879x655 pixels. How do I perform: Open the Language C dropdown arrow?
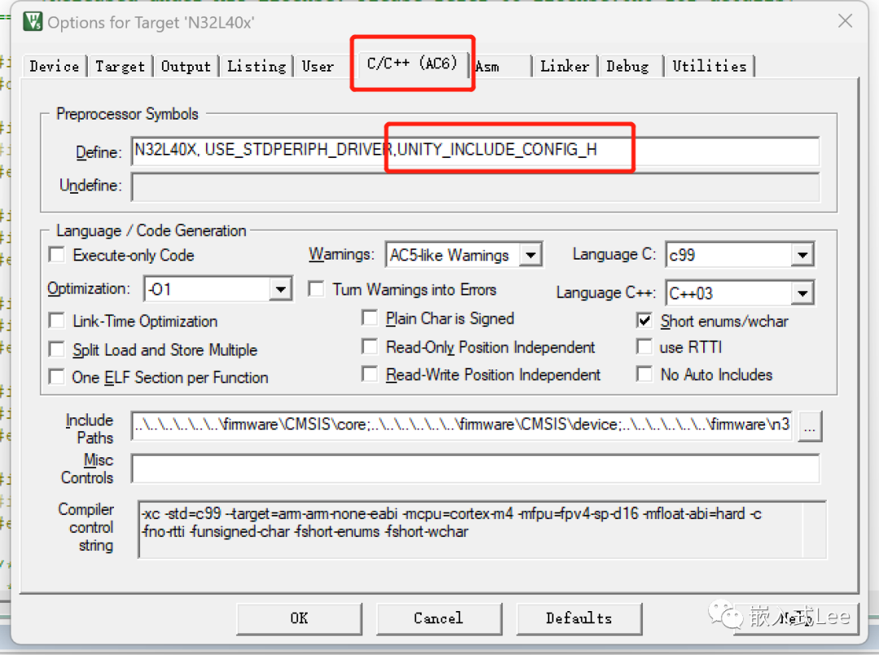802,255
